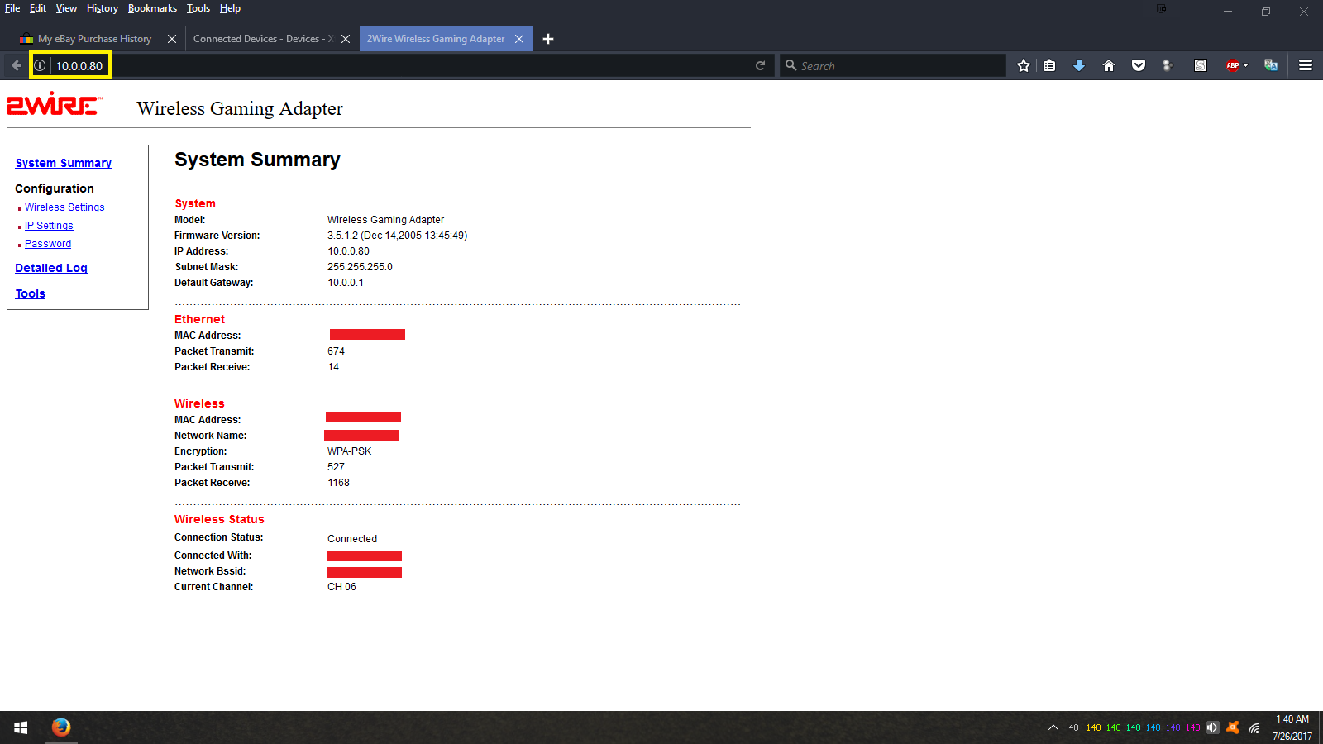
Task: Go back with the back arrow
Action: pos(17,65)
